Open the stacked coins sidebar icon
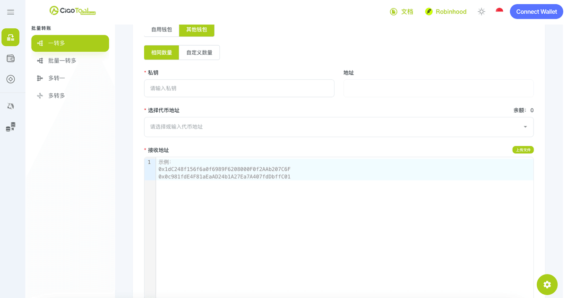Image resolution: width=567 pixels, height=298 pixels. [10, 127]
